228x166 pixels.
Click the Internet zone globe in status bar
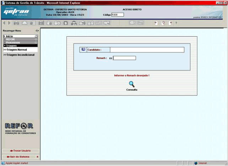[196, 163]
